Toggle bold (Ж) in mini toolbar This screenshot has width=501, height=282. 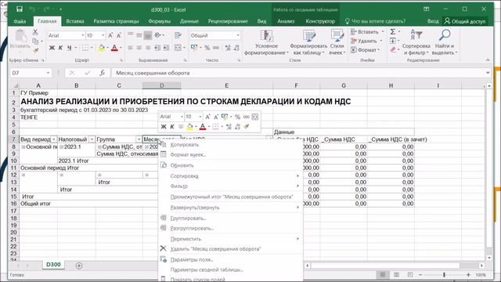(x=164, y=127)
